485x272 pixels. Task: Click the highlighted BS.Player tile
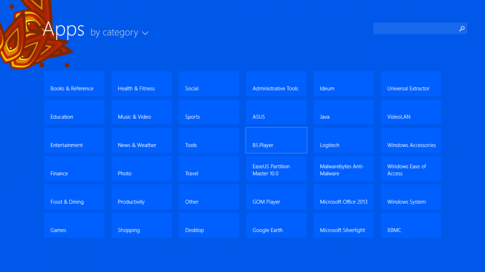pos(276,140)
